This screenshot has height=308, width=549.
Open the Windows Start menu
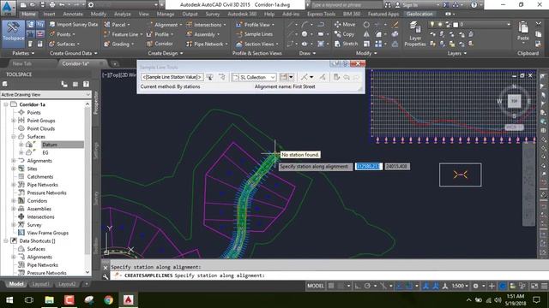tap(9, 300)
